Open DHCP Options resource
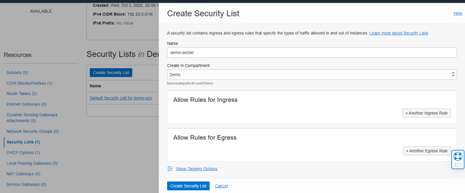Viewport: 465px width, 193px height. [23, 153]
